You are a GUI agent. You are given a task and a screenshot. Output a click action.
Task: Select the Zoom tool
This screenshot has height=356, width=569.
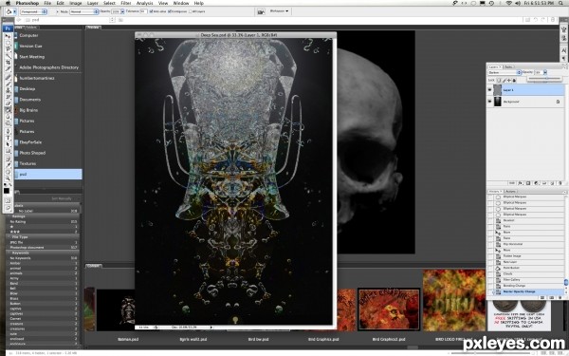point(8,179)
